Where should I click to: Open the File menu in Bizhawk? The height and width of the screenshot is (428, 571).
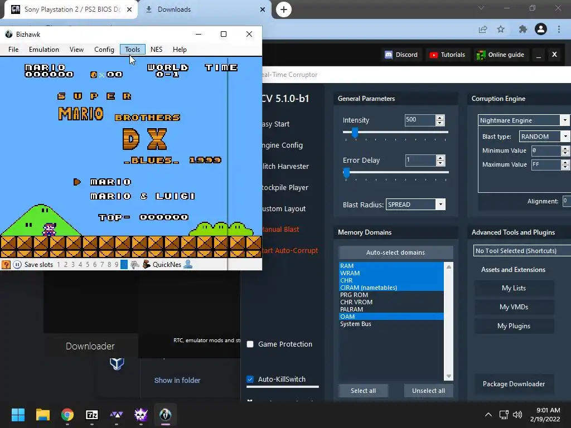13,50
